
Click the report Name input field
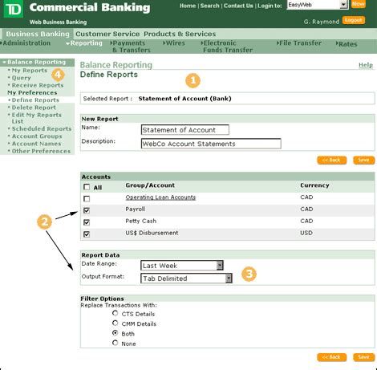coord(184,130)
